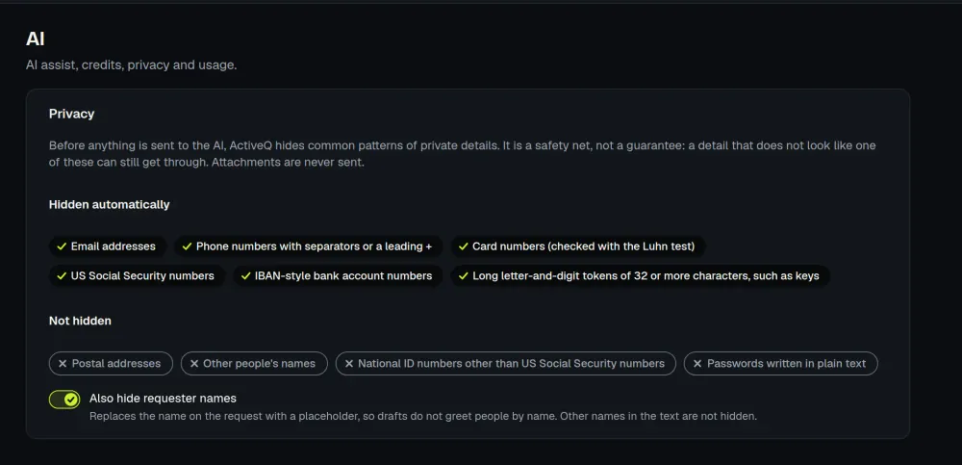Click the Long letter-and-digit tokens chip
The width and height of the screenshot is (962, 465).
click(x=641, y=275)
